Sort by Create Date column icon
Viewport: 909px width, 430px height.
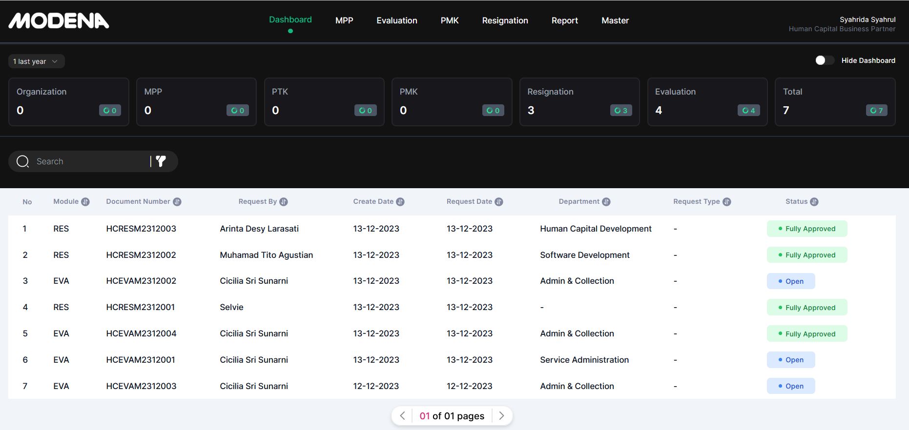400,202
